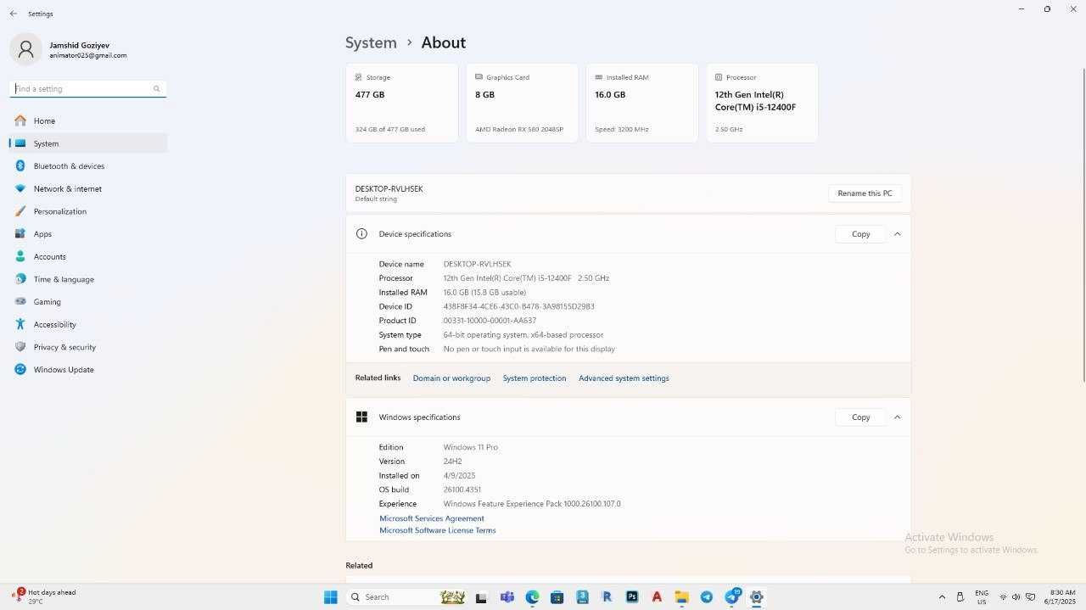Open System protection link
1086x610 pixels.
tap(535, 378)
